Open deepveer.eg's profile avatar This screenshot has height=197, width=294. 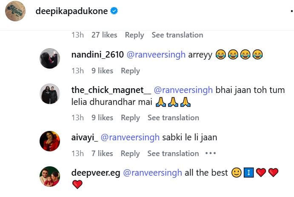50,177
